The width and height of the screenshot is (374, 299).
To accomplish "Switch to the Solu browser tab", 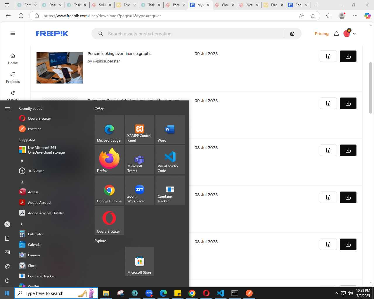I will tap(102, 5).
